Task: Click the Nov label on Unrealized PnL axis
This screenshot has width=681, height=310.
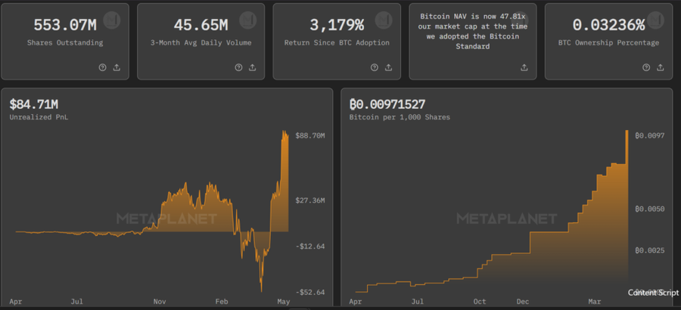Action: (159, 301)
